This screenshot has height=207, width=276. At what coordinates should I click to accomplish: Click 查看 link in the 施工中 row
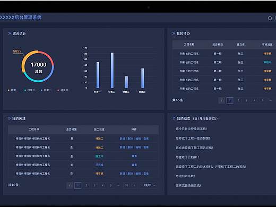coord(134,156)
